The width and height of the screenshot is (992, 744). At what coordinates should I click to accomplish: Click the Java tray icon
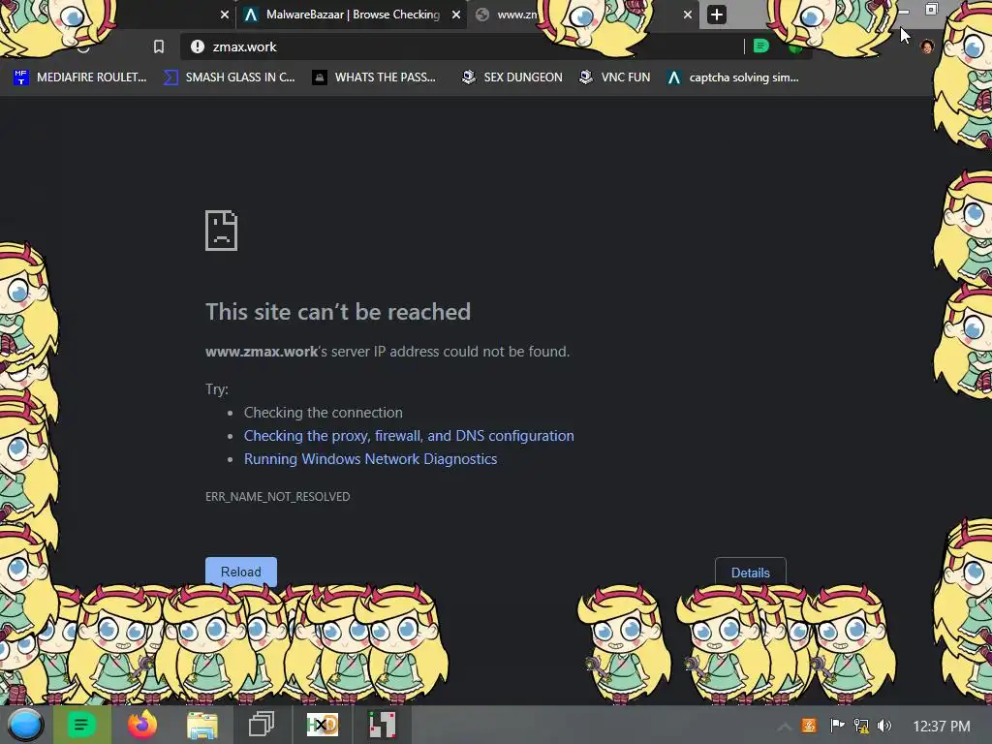[809, 726]
